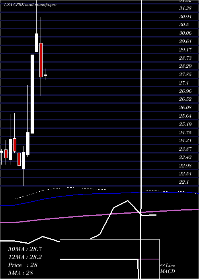
Task: Click the 27.4 price axis label
Action: point(184,83)
